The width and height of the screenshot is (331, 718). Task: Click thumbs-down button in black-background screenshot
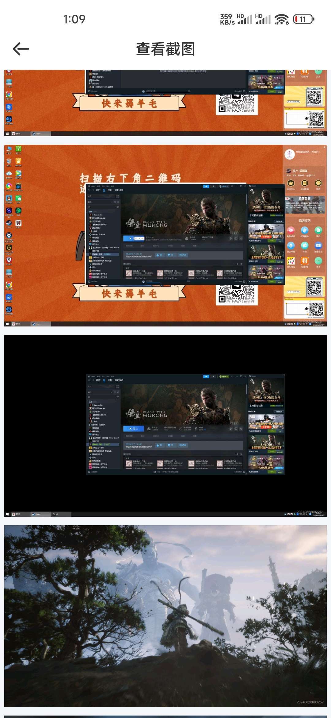pyautogui.click(x=171, y=445)
